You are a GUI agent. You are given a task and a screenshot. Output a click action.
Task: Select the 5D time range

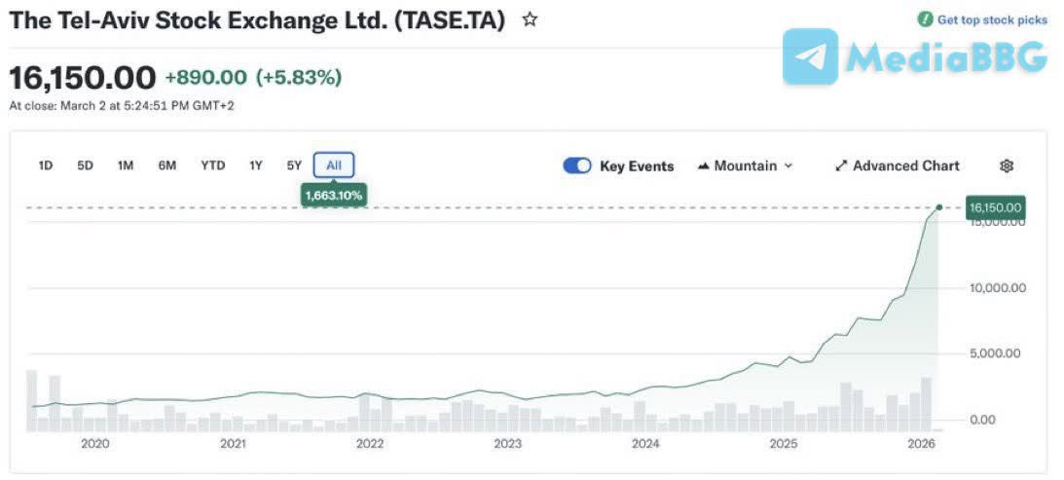pyautogui.click(x=86, y=166)
